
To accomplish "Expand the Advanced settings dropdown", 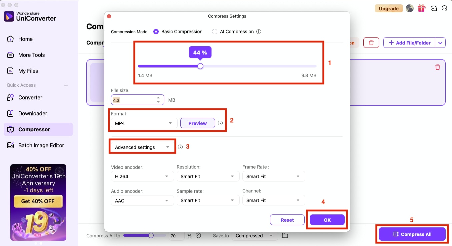I will point(142,147).
